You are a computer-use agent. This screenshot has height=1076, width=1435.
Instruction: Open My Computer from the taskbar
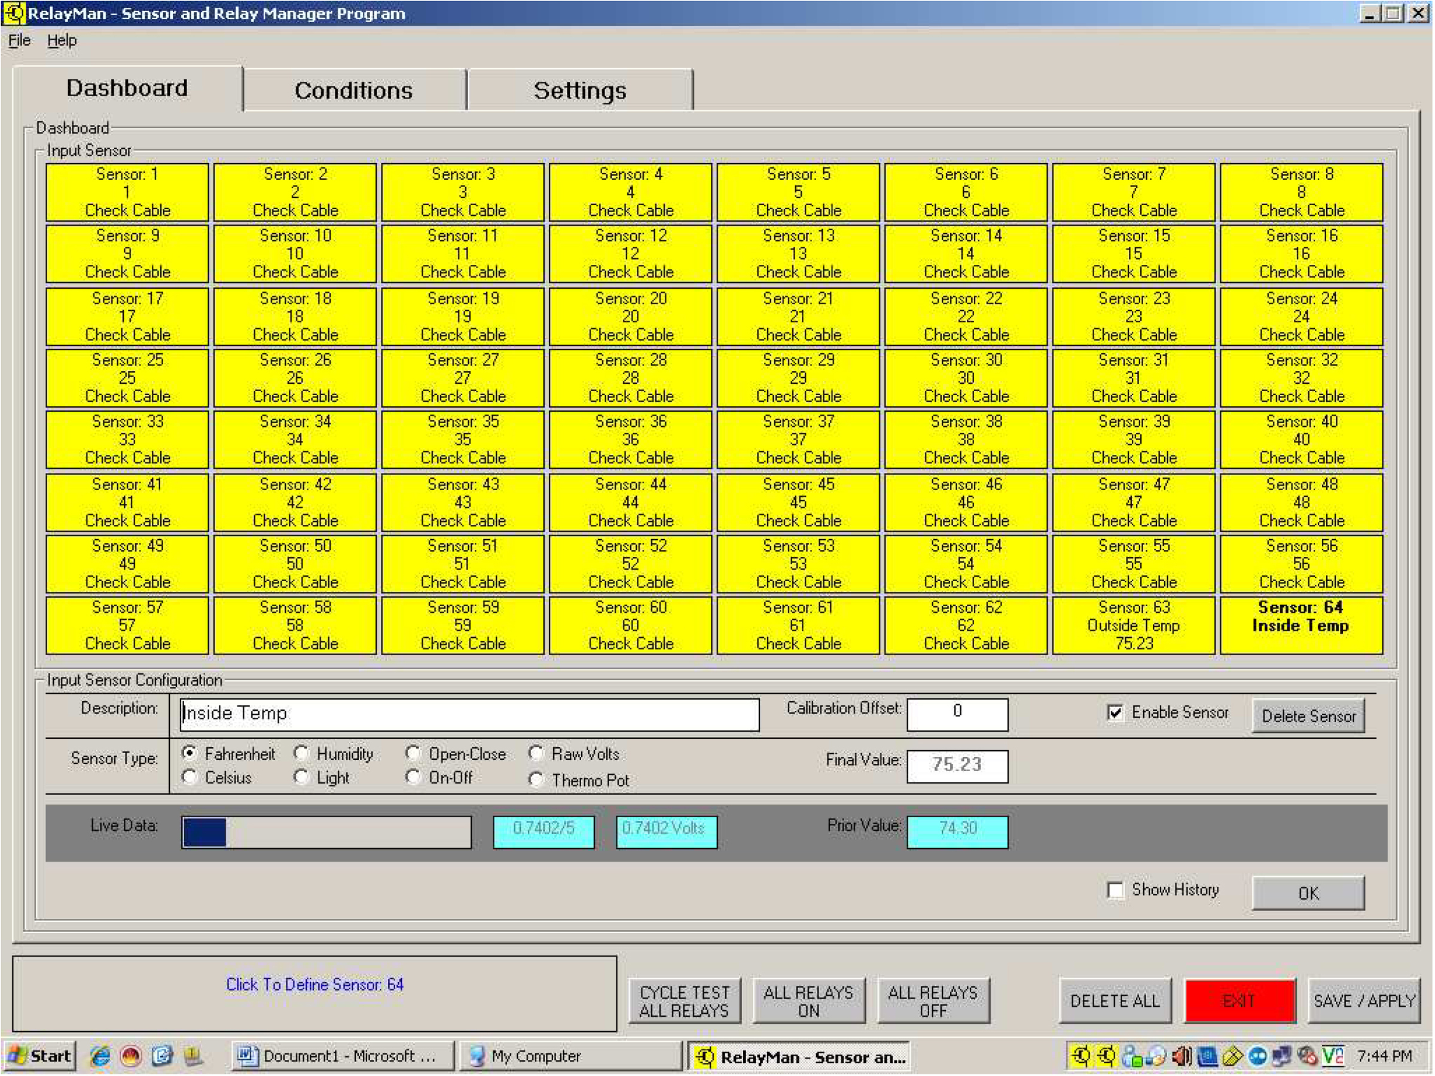click(x=536, y=1056)
